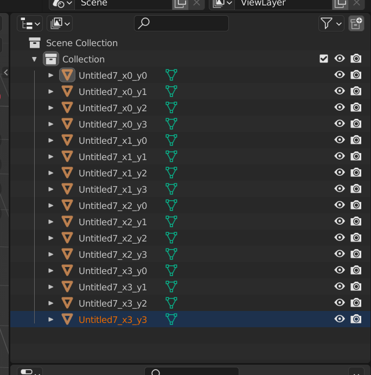Hide Untitled7_x0_y0 in viewport
The width and height of the screenshot is (371, 375).
coord(340,74)
